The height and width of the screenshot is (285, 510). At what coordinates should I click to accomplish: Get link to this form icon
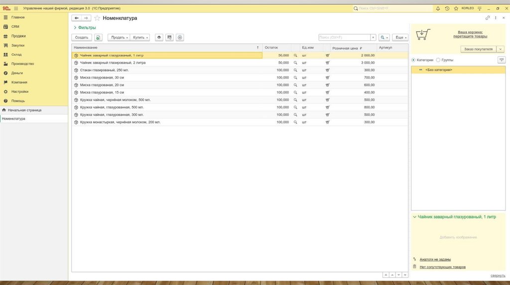(x=488, y=18)
